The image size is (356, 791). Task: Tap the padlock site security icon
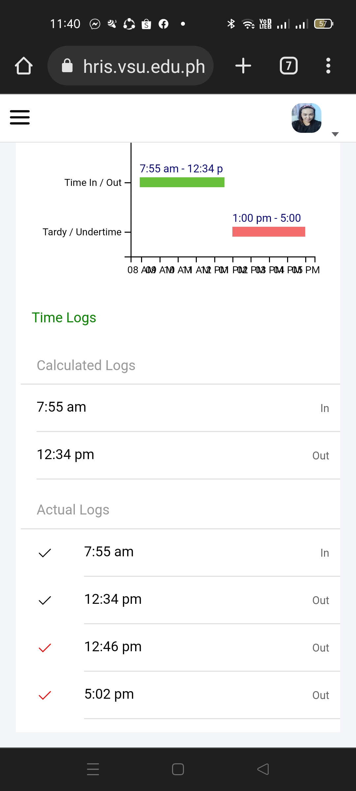click(67, 66)
